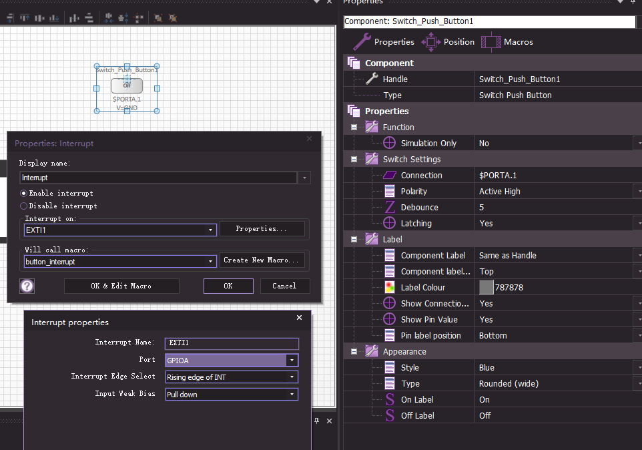The image size is (642, 450).
Task: Click the grey 787878 colour swatch
Action: pos(487,287)
